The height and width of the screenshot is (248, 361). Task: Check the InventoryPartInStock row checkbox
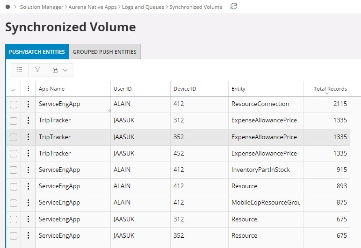click(x=14, y=170)
